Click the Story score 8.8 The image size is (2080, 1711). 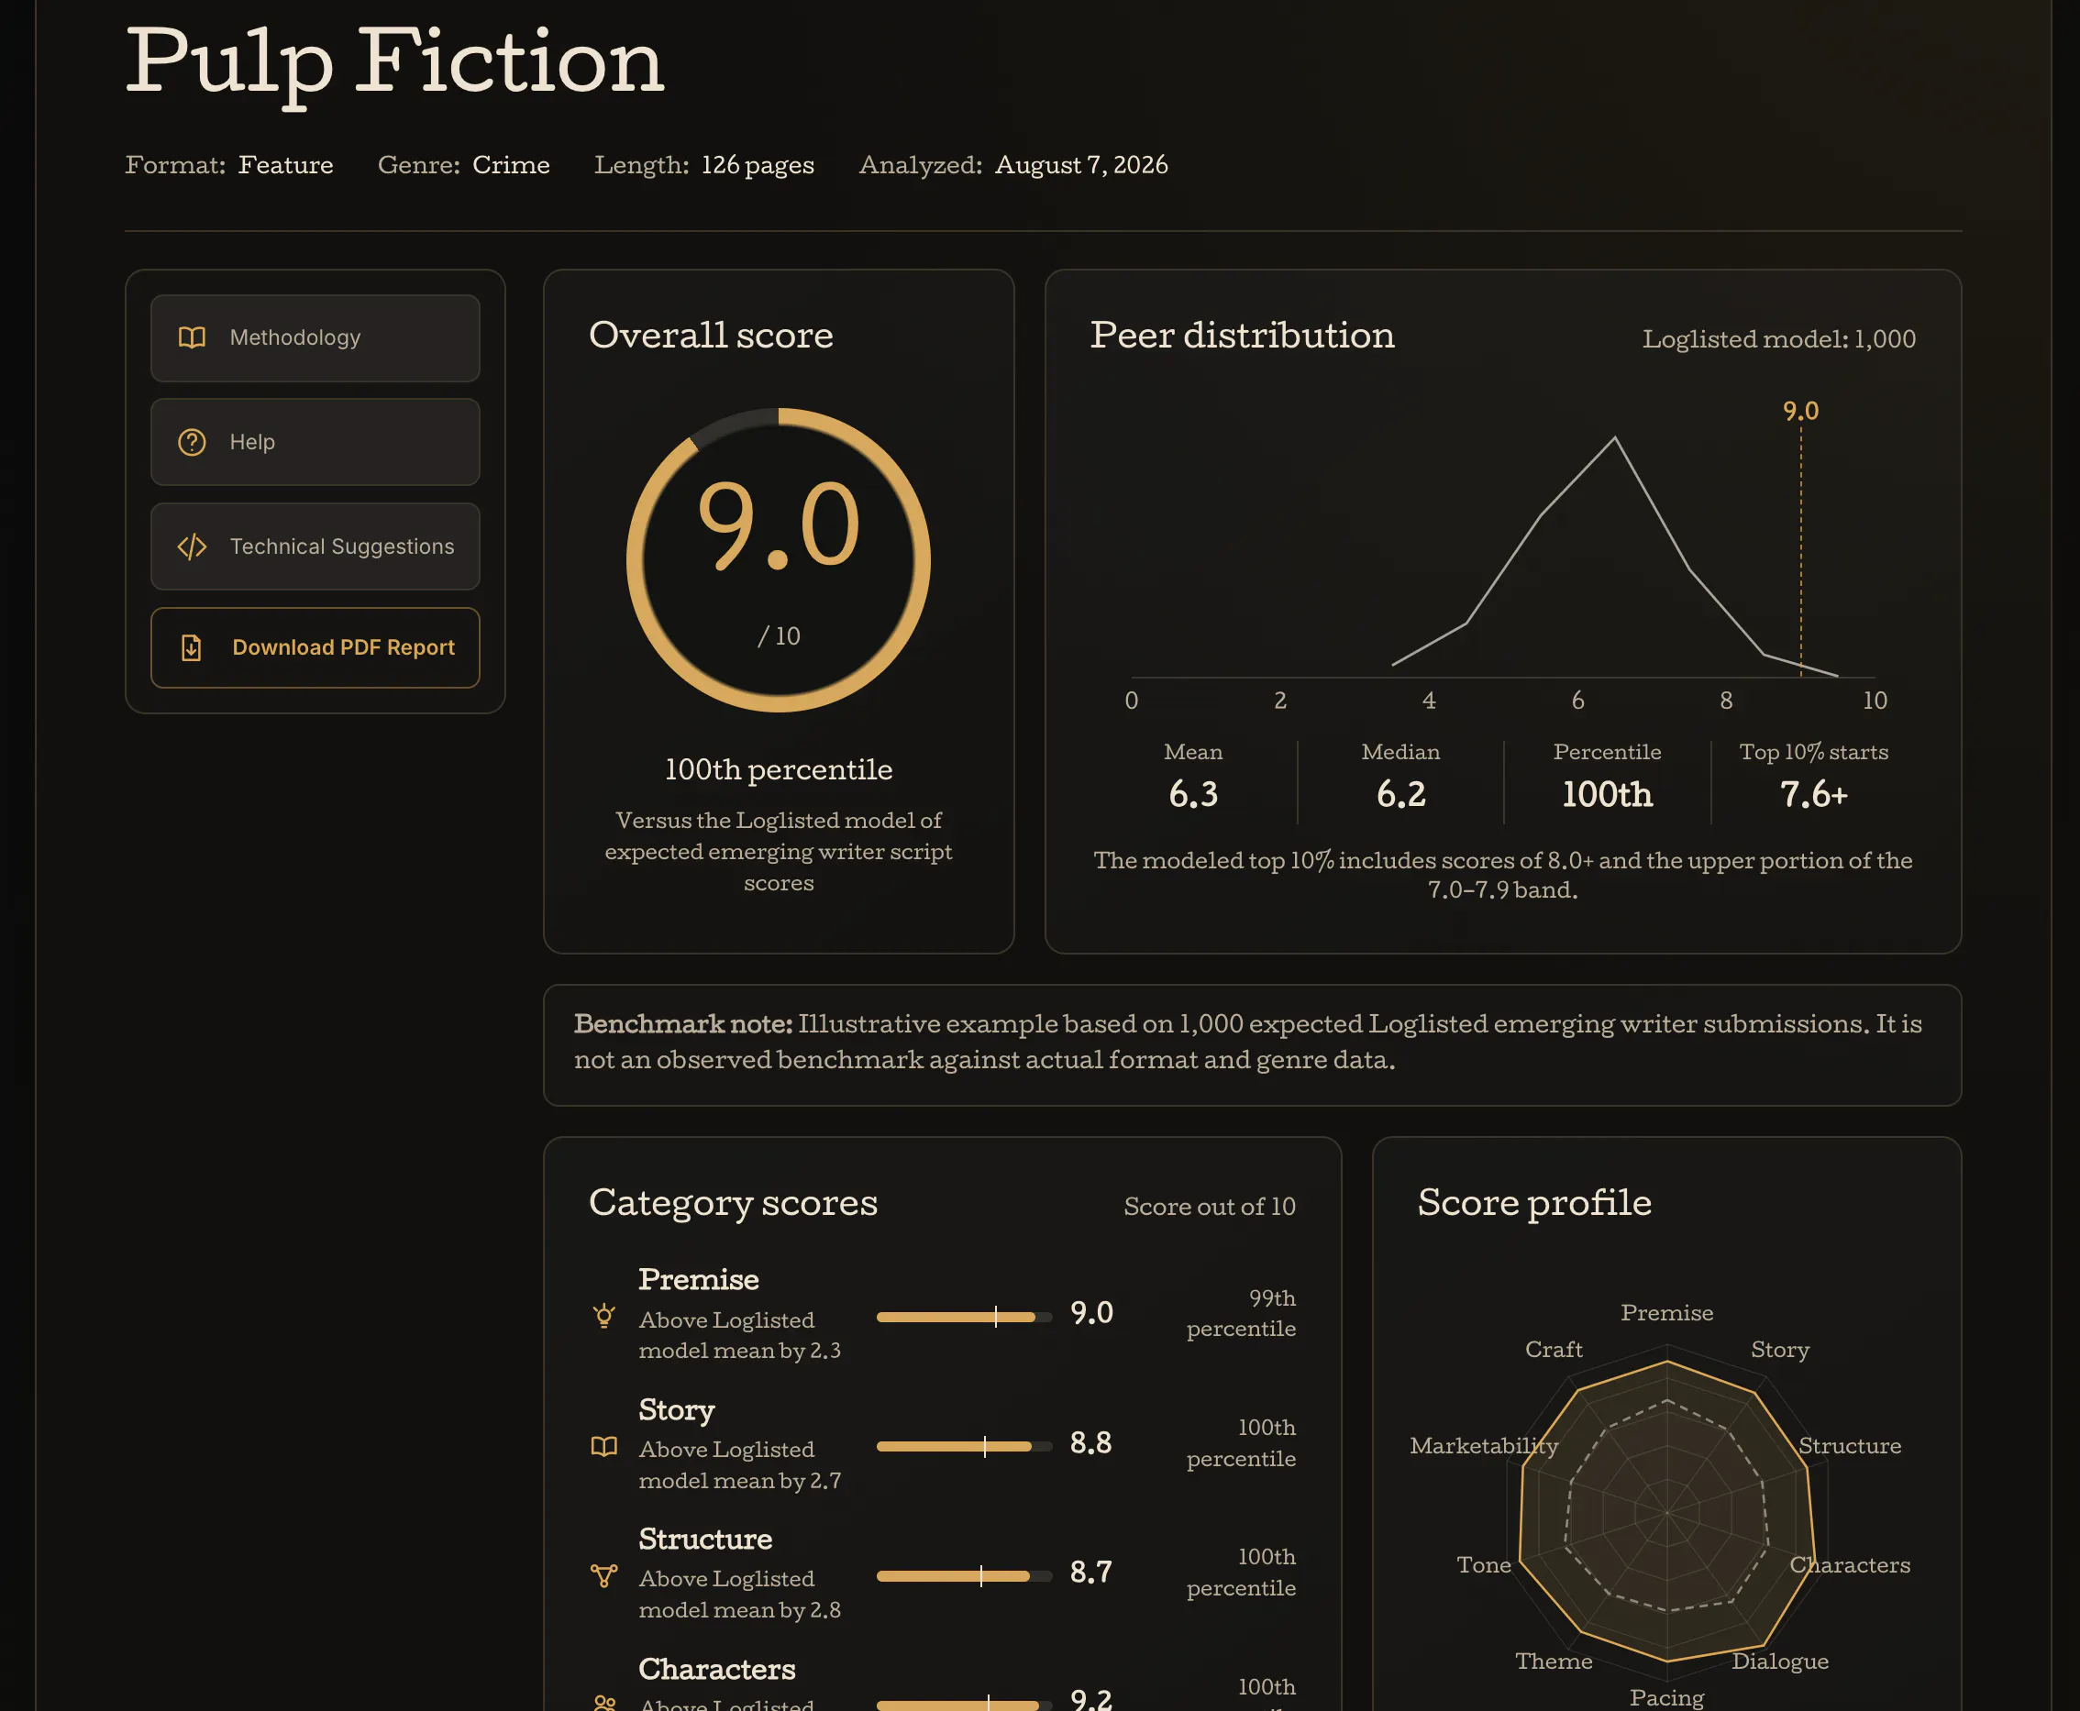tap(1090, 1443)
